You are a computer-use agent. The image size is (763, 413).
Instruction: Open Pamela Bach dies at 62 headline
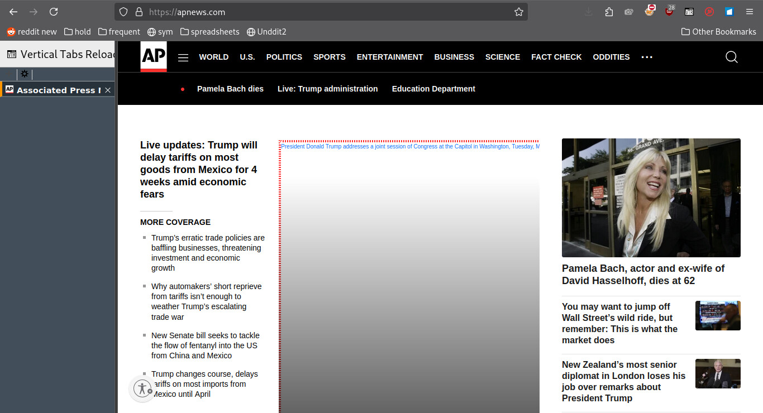click(x=643, y=275)
